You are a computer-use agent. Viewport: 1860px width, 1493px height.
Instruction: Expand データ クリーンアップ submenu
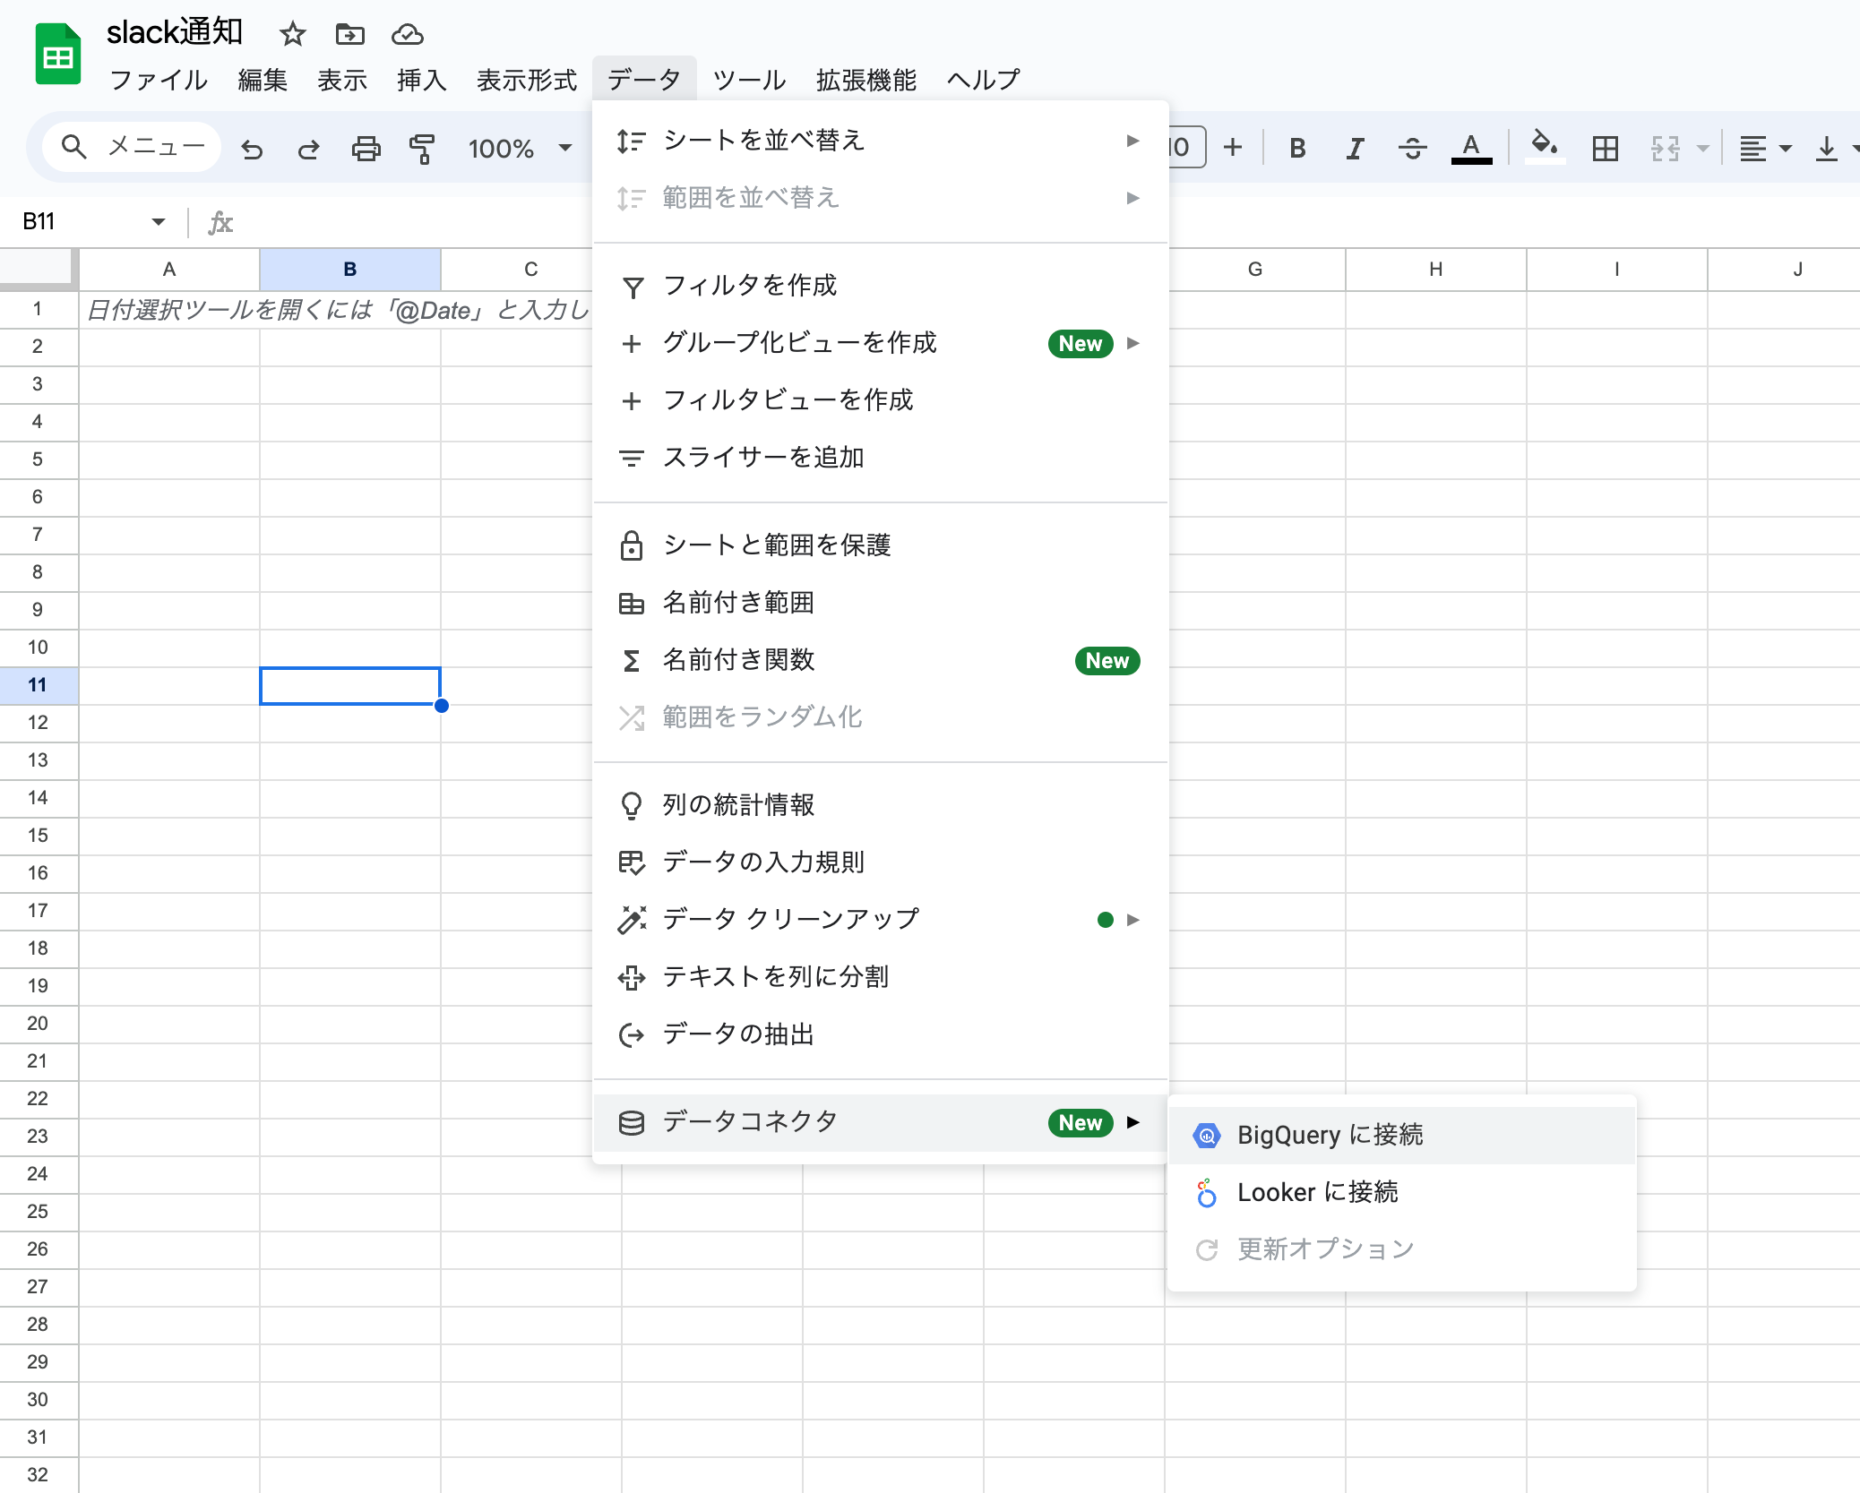880,920
